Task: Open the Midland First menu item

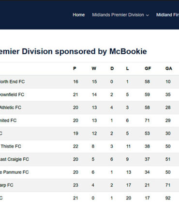Action: pyautogui.click(x=167, y=15)
